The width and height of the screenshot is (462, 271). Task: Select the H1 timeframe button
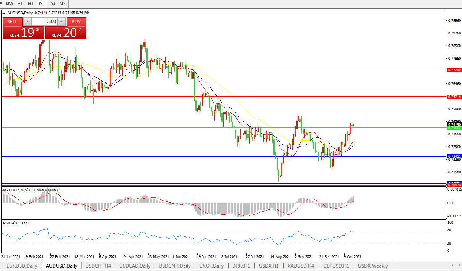pos(20,3)
